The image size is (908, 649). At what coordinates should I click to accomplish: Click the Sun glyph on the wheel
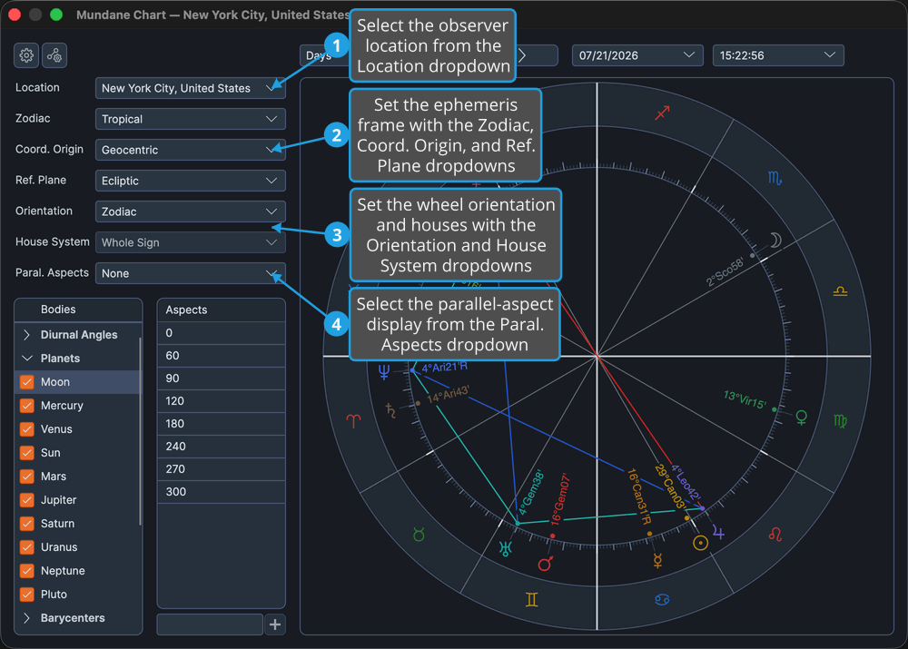[x=701, y=543]
